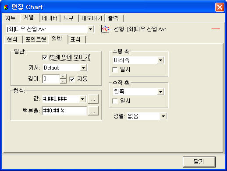Enable '일시' under 수직 축
This screenshot has height=171, width=227.
[115, 101]
